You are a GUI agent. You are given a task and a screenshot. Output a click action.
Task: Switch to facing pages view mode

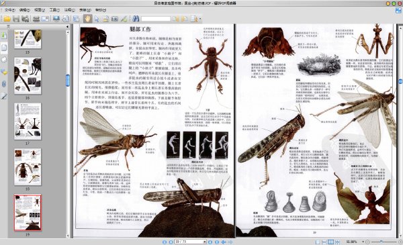tap(330, 242)
